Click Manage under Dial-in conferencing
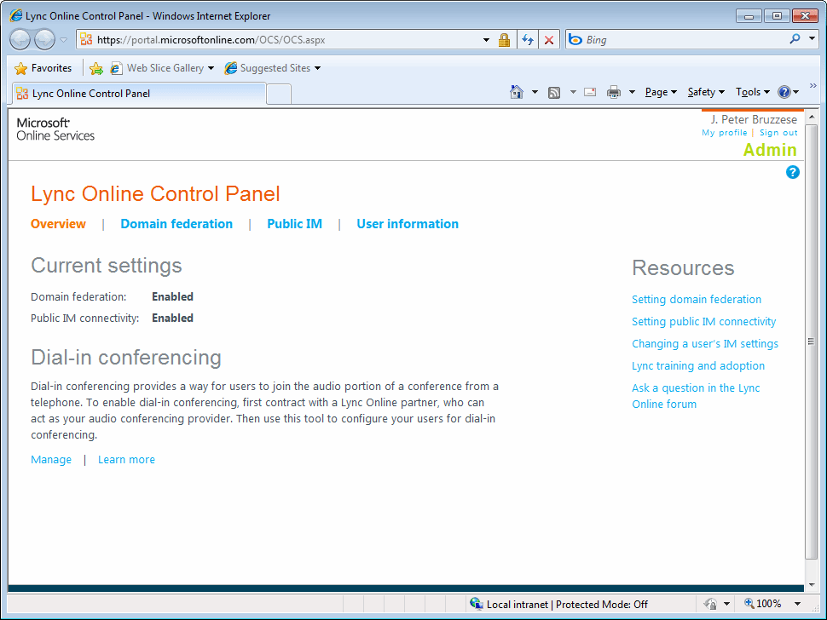Image resolution: width=827 pixels, height=620 pixels. 51,459
